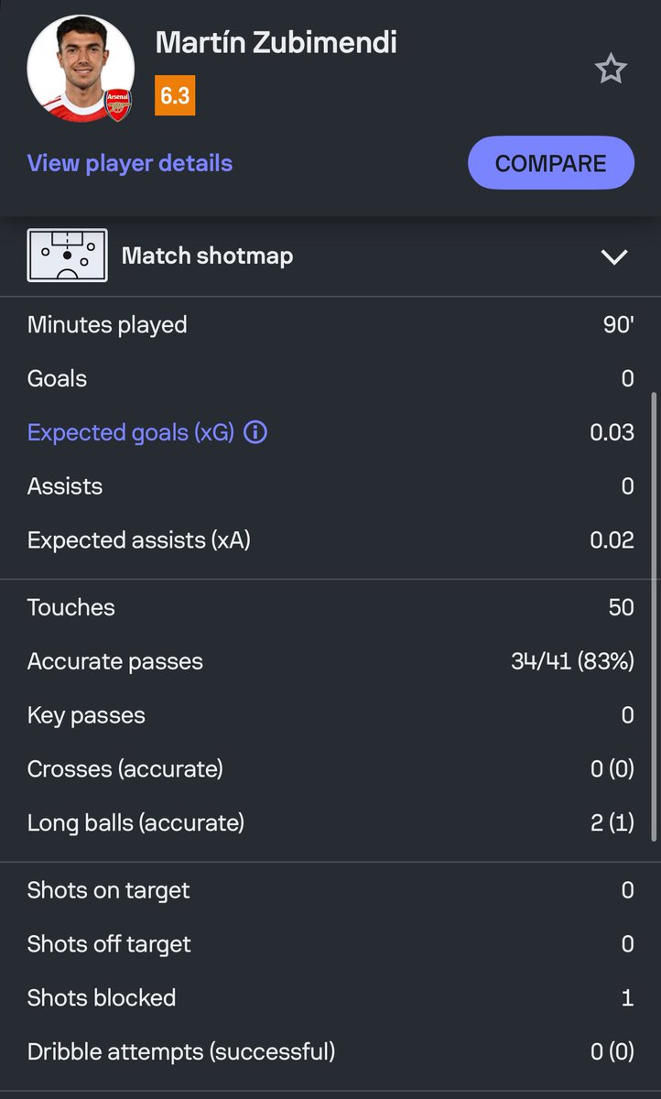Select the Long balls (accurate) row
The width and height of the screenshot is (661, 1099).
point(330,822)
